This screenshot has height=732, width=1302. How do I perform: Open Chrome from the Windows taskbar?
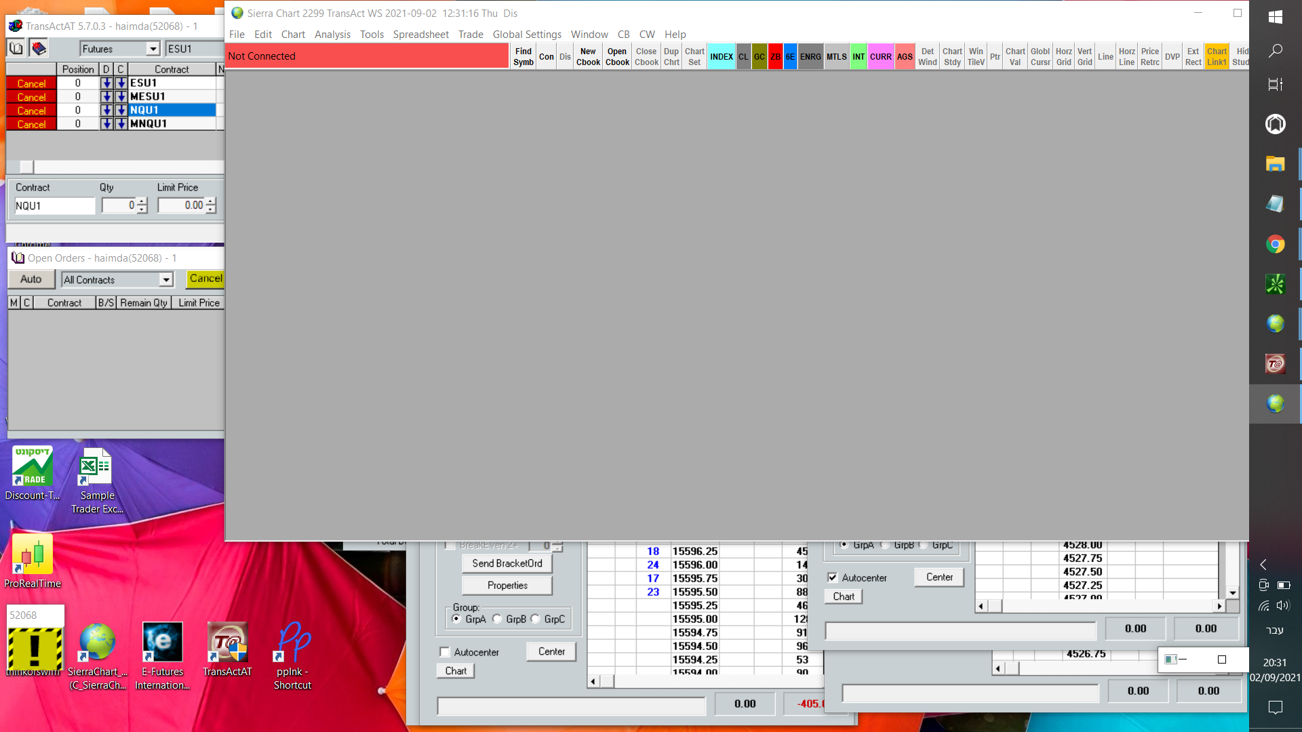1275,244
